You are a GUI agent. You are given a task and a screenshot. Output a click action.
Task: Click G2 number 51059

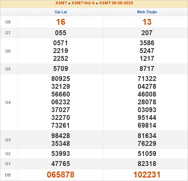pos(147,154)
